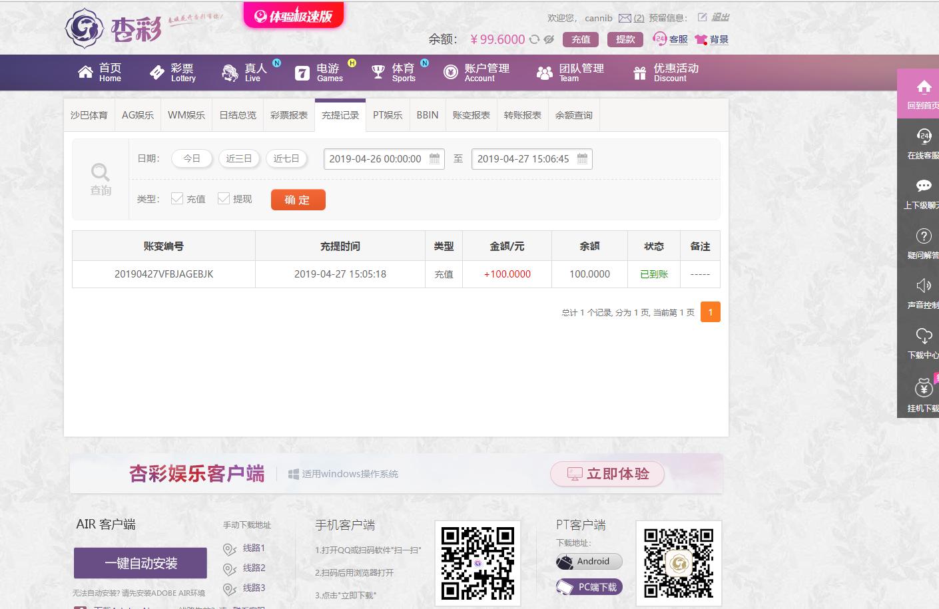Click the PC端下载 button
The width and height of the screenshot is (939, 609).
point(589,587)
